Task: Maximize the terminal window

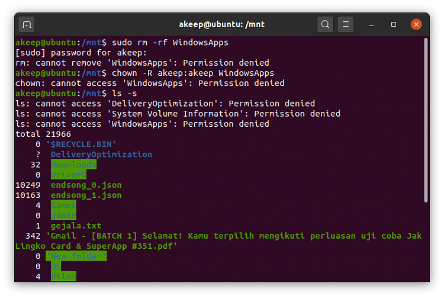Action: tap(394, 25)
